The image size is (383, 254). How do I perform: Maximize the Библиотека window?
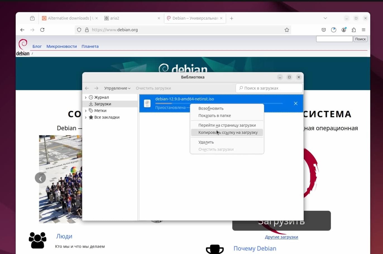[289, 77]
